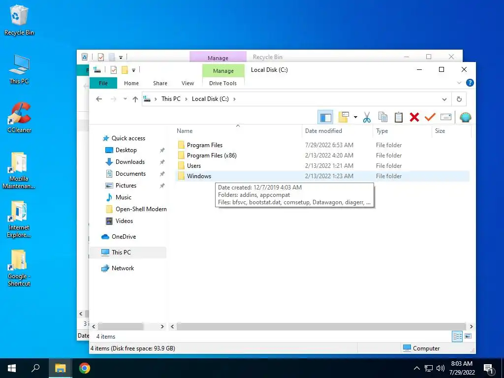The image size is (504, 378).
Task: Launch Google Chrome from the taskbar
Action: coord(85,368)
